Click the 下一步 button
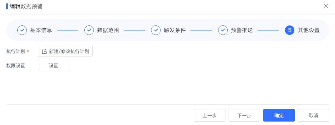This screenshot has width=335, height=125. click(244, 115)
